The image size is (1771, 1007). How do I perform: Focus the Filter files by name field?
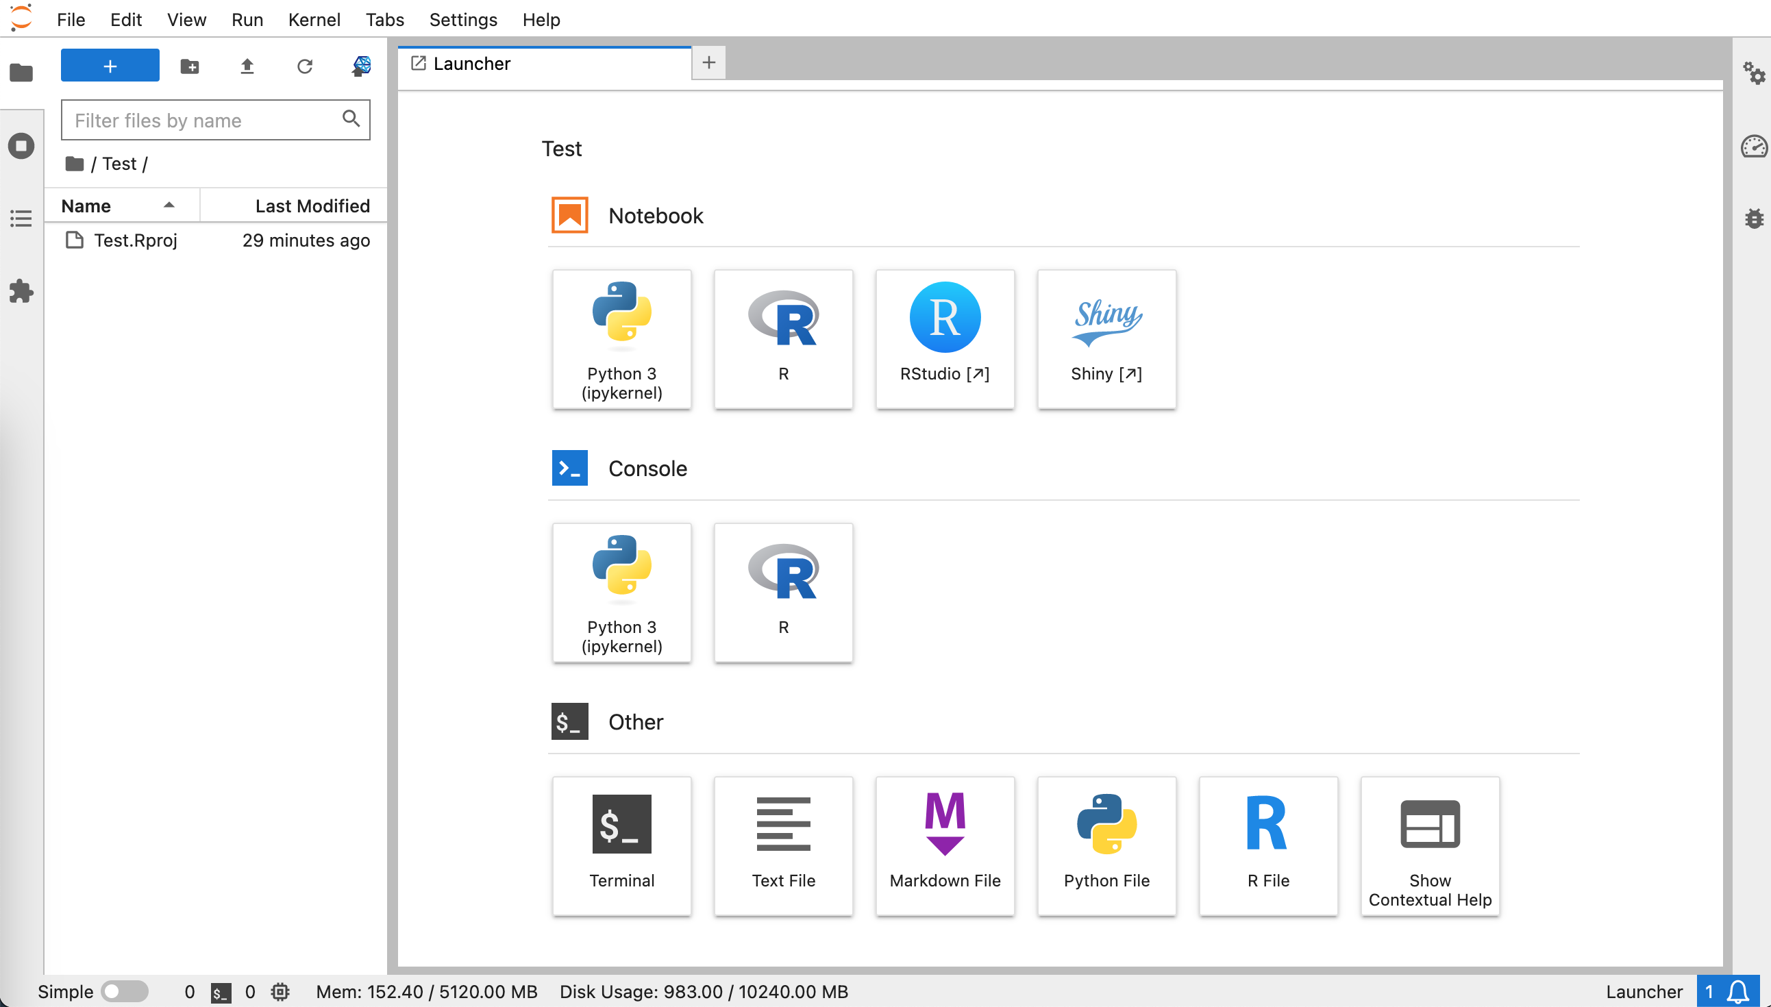(x=216, y=121)
